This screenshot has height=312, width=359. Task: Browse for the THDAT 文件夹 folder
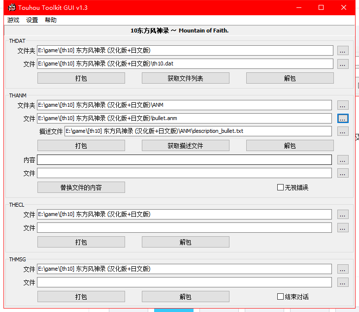[343, 51]
